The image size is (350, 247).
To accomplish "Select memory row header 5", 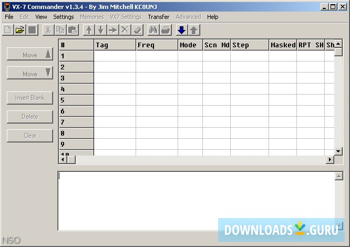I will point(76,100).
